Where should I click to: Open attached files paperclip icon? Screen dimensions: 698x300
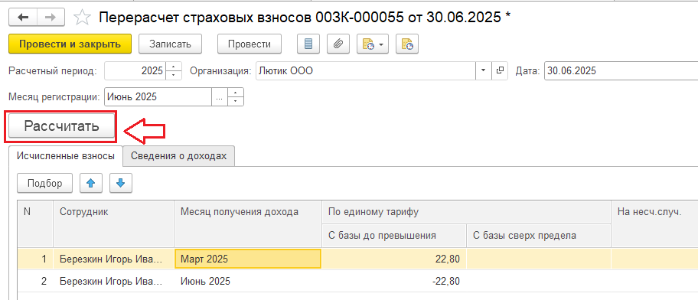pos(338,44)
